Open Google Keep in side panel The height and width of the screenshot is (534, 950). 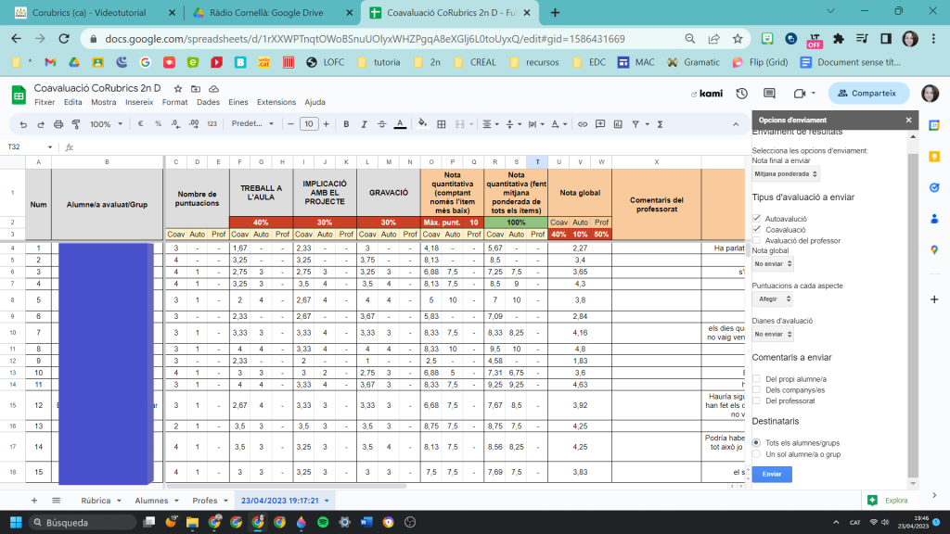[933, 156]
